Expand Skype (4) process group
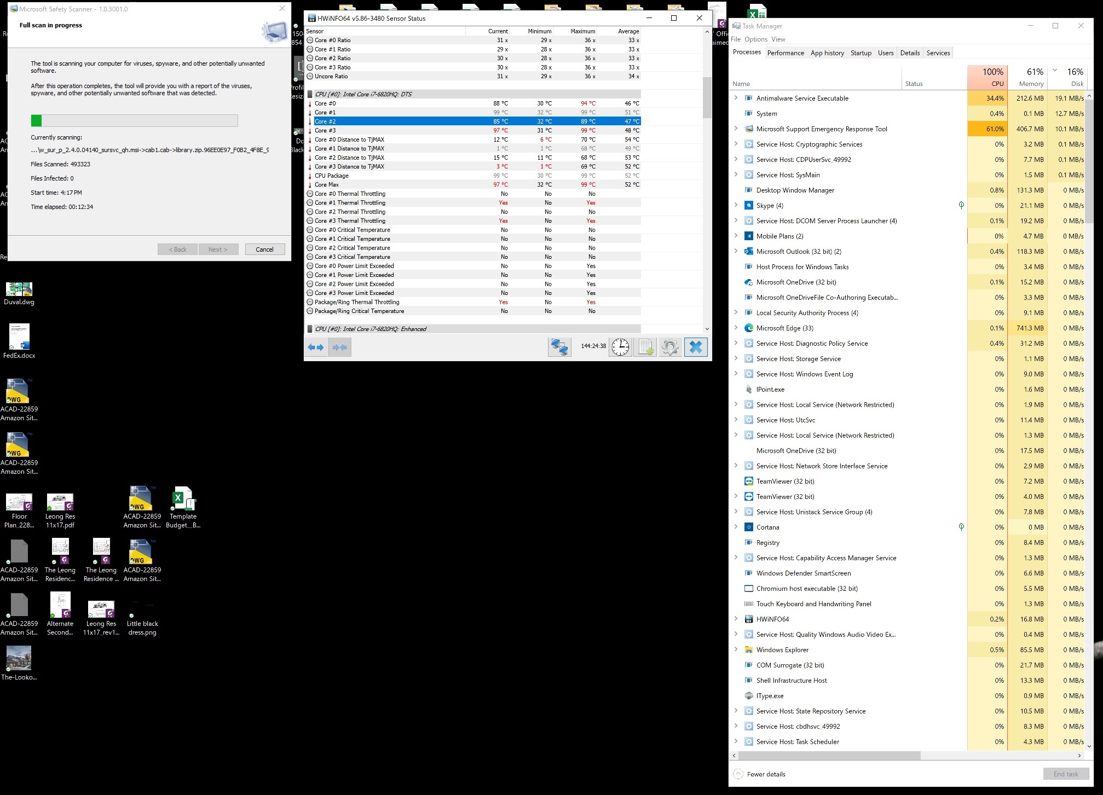1103x795 pixels. point(736,205)
